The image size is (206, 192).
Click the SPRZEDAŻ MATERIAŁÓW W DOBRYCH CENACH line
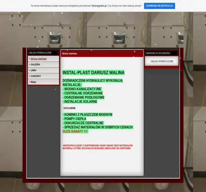(98, 127)
